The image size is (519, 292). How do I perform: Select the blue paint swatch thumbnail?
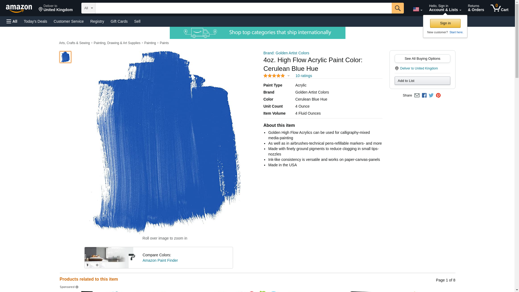click(65, 57)
